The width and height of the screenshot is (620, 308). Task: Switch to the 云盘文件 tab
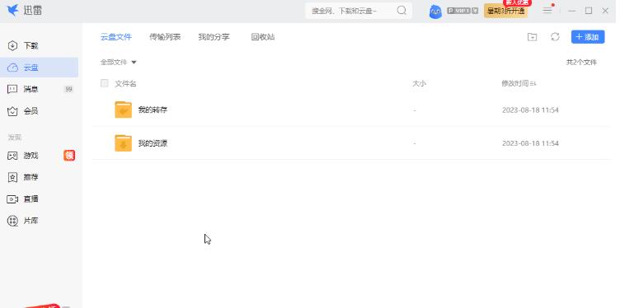pyautogui.click(x=116, y=37)
